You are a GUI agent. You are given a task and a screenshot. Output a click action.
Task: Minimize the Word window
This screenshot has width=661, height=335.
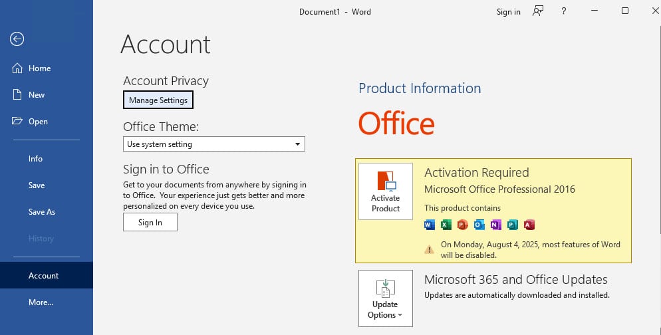click(x=595, y=11)
